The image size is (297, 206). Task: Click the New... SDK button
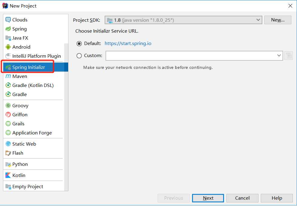click(x=278, y=20)
